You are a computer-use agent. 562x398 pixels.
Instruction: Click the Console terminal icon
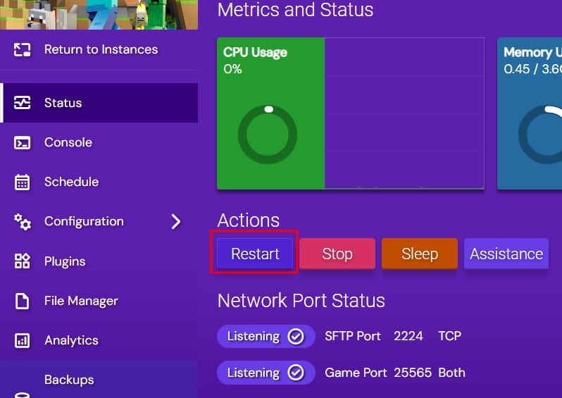(23, 143)
